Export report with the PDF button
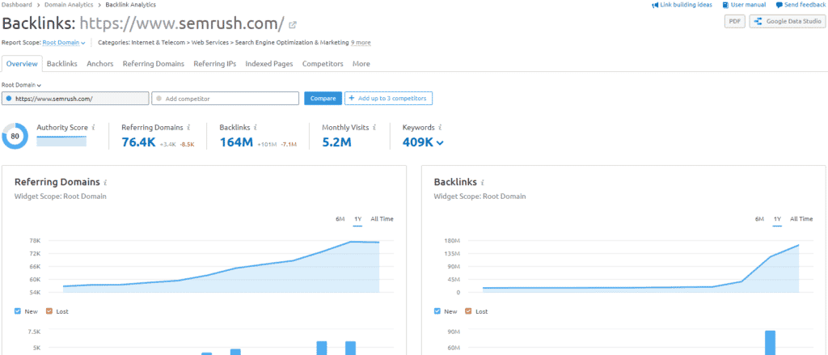This screenshot has height=355, width=828. pyautogui.click(x=734, y=21)
